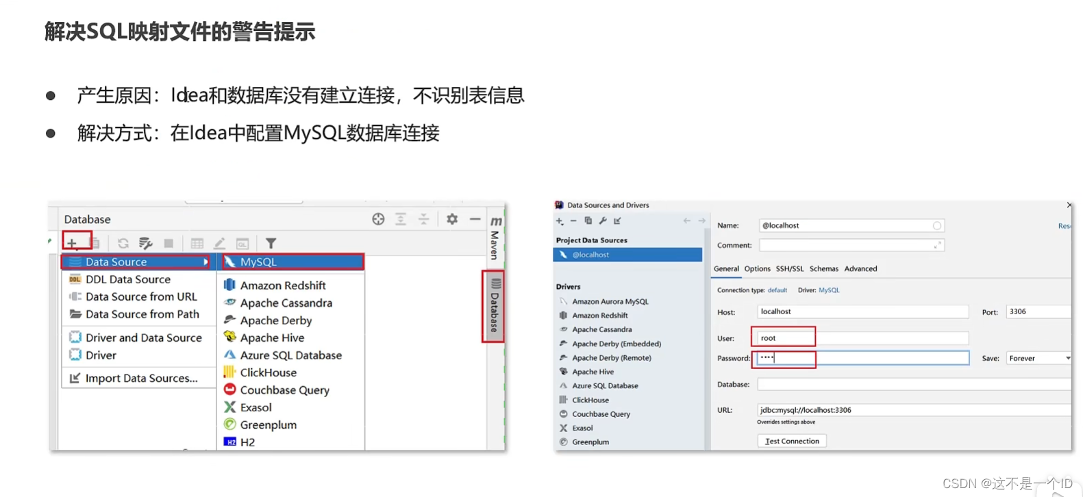Select Exasol in submenu

click(x=256, y=407)
